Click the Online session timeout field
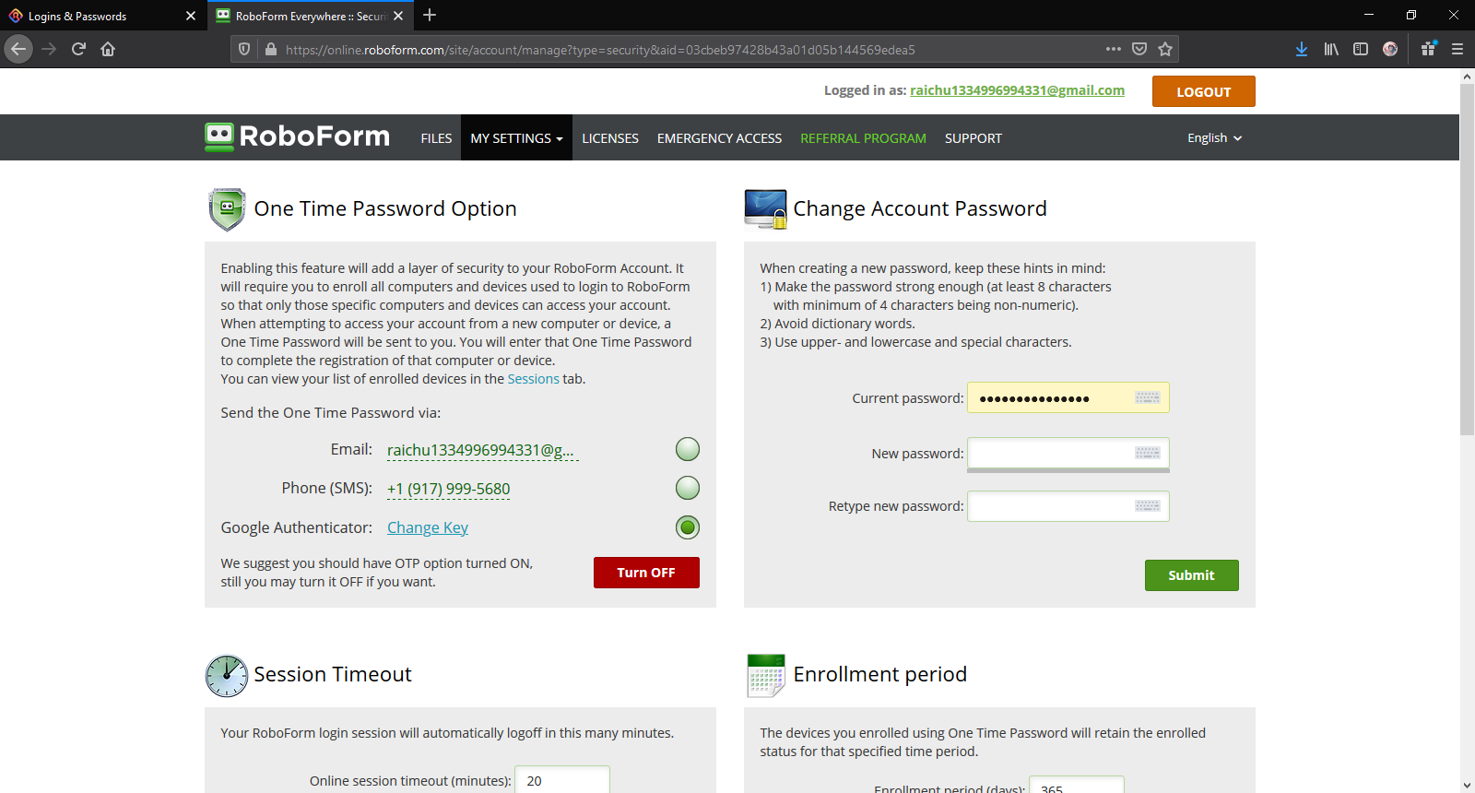The width and height of the screenshot is (1475, 793). (x=562, y=780)
